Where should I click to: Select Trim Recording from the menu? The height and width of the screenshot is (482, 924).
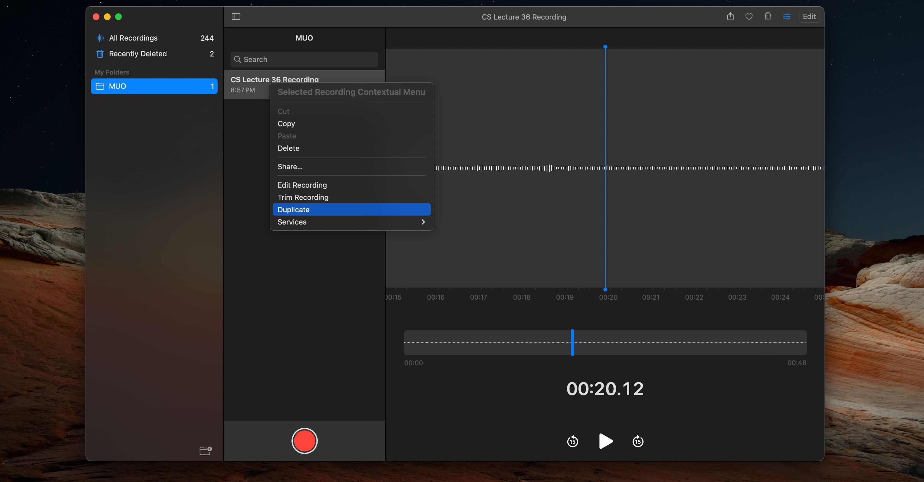pos(303,197)
